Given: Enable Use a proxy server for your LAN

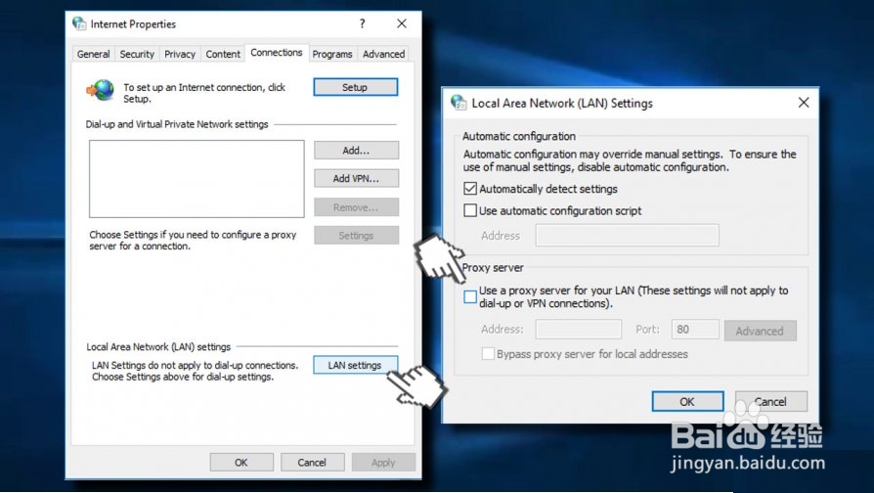Looking at the screenshot, I should [470, 296].
